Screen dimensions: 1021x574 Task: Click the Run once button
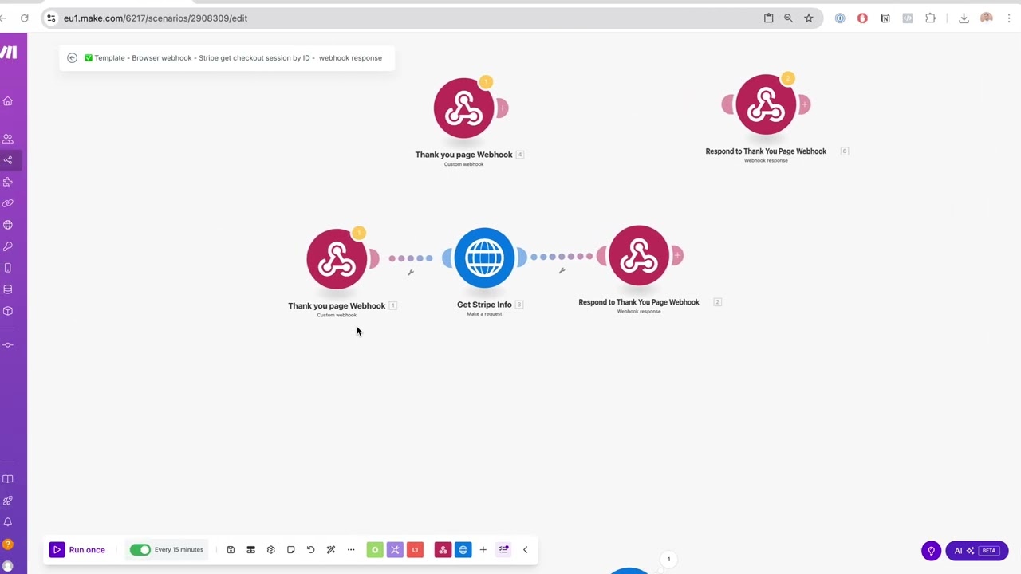[x=78, y=549]
